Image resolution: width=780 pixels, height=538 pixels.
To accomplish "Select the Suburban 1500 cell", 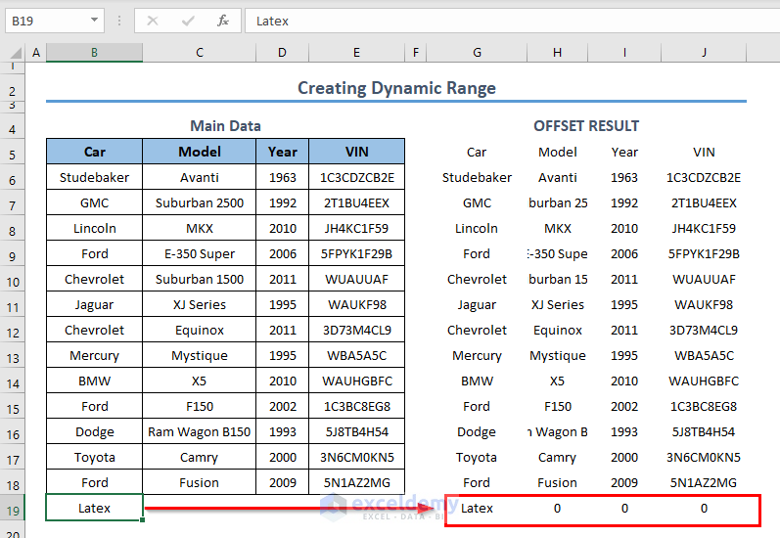I will coord(200,279).
